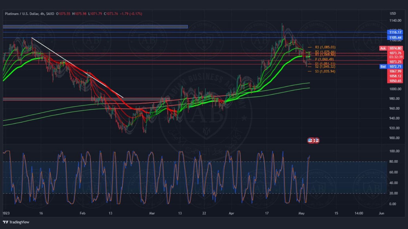Image resolution: width=408 pixels, height=229 pixels.
Task: Select the Ask price label
Action: (383, 48)
